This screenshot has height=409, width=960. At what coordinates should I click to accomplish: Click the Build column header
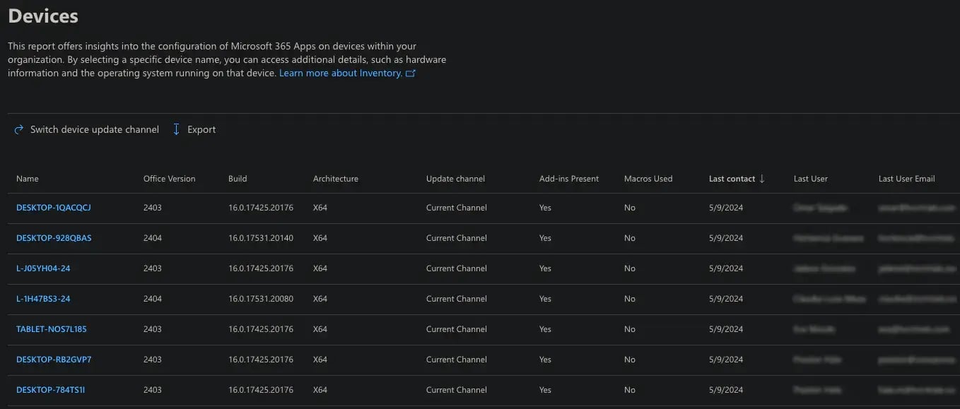[238, 179]
